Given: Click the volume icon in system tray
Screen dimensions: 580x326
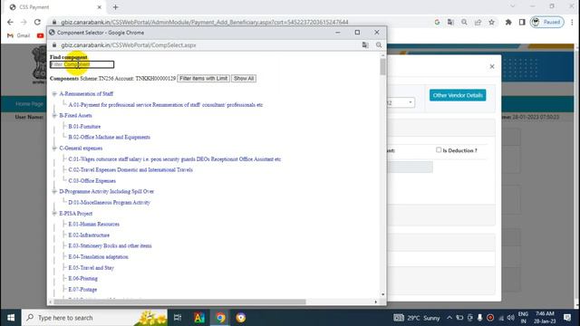Looking at the screenshot, I should 511,318.
